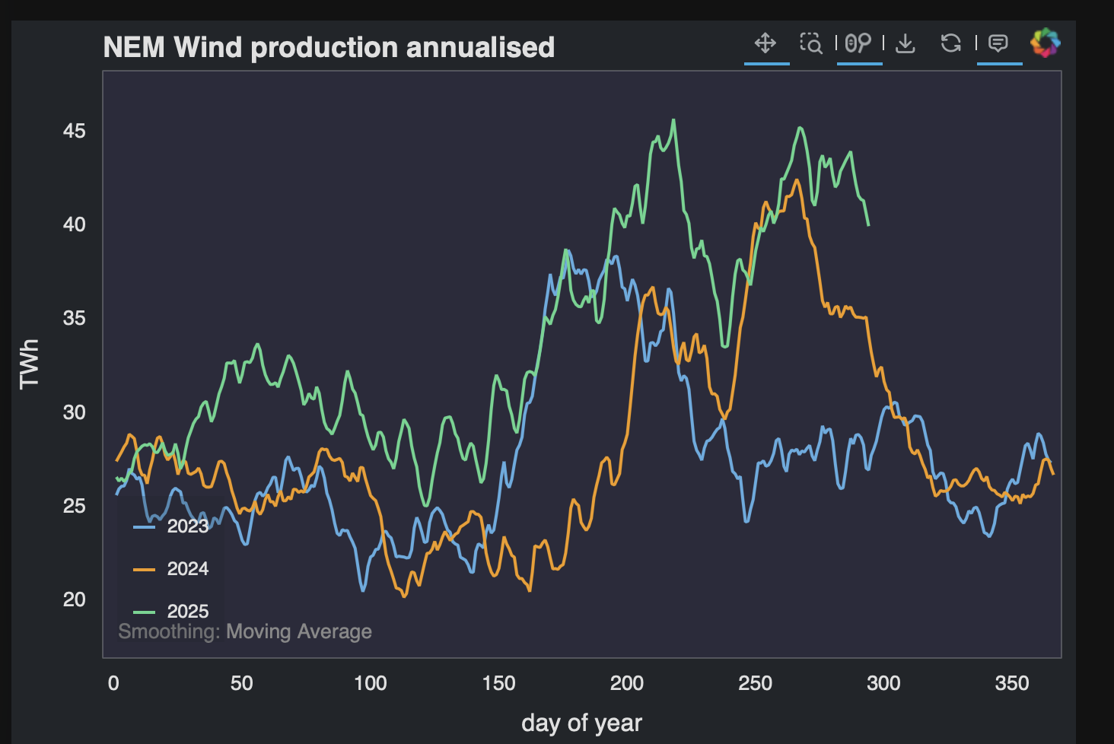The width and height of the screenshot is (1114, 744).
Task: Click the NEM Wind production annualised title
Action: (329, 47)
